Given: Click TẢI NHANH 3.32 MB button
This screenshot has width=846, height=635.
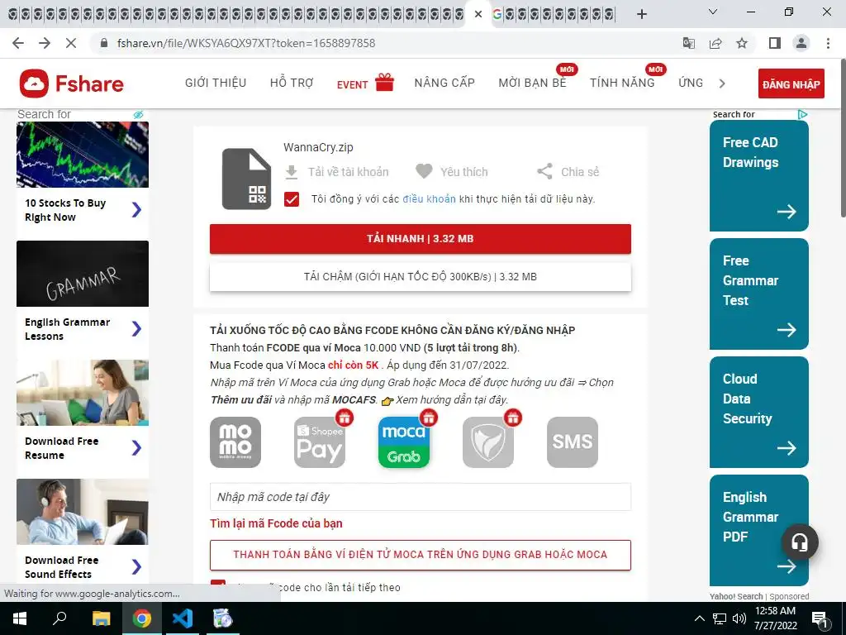Looking at the screenshot, I should pos(421,239).
